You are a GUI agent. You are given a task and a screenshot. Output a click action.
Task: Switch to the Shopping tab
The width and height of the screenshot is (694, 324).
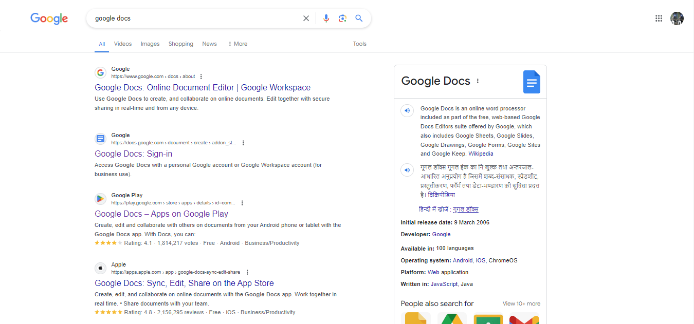coord(181,44)
